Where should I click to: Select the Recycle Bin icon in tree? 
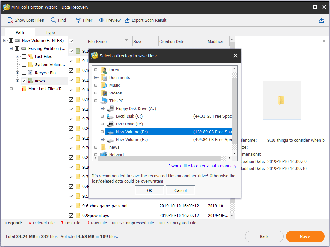pyautogui.click(x=30, y=73)
